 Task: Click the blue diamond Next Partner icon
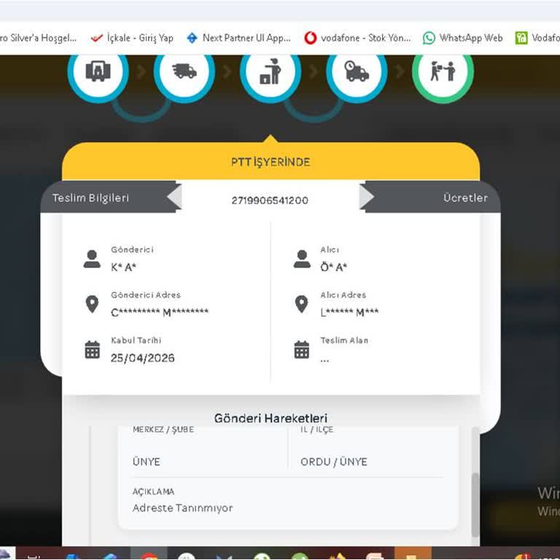coord(192,38)
